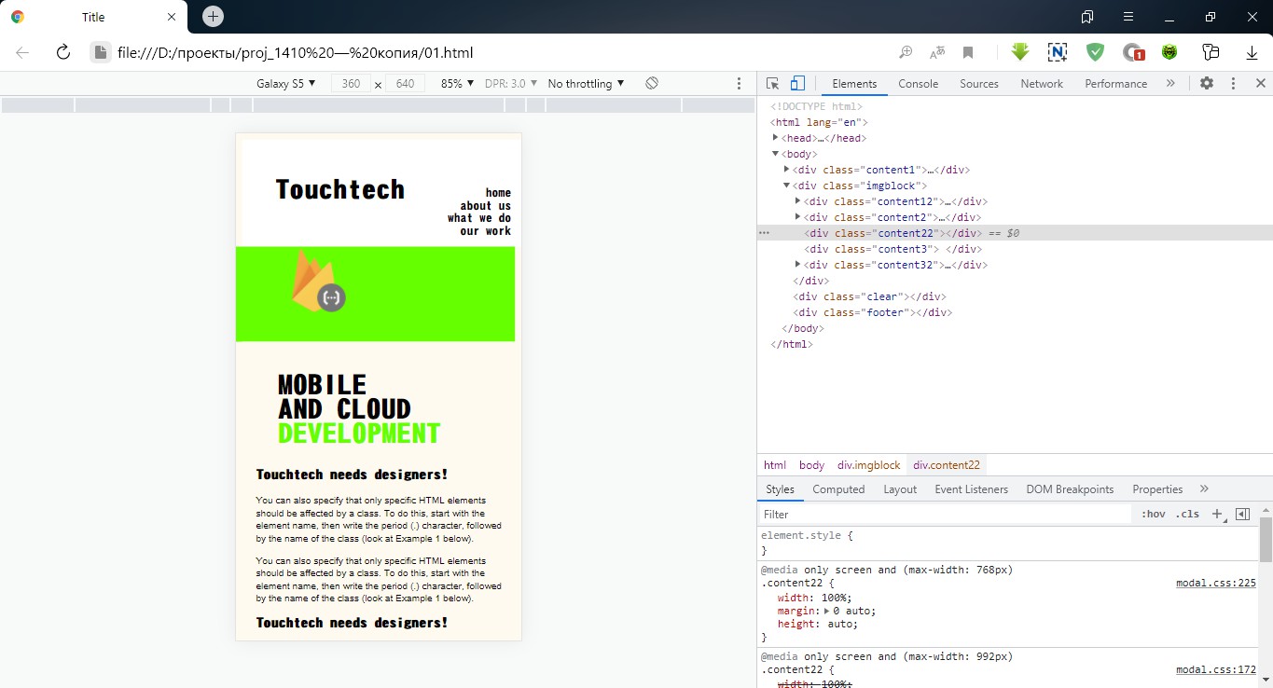Open the green monster-face extension
The image size is (1273, 688).
(1169, 52)
